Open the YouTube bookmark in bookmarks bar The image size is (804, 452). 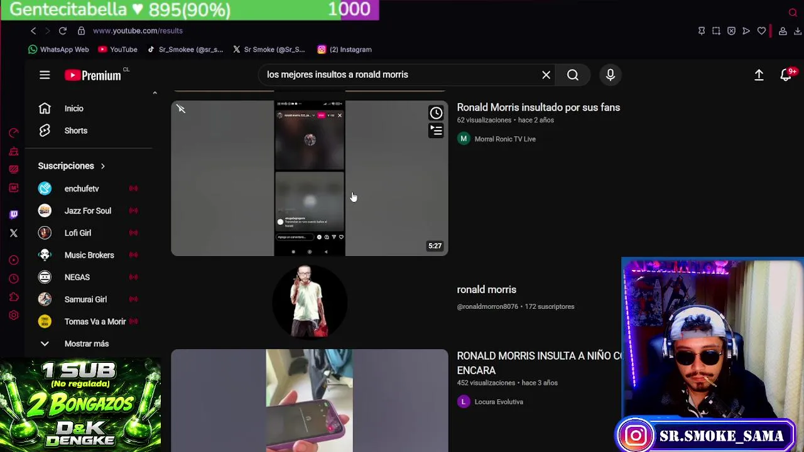point(117,50)
